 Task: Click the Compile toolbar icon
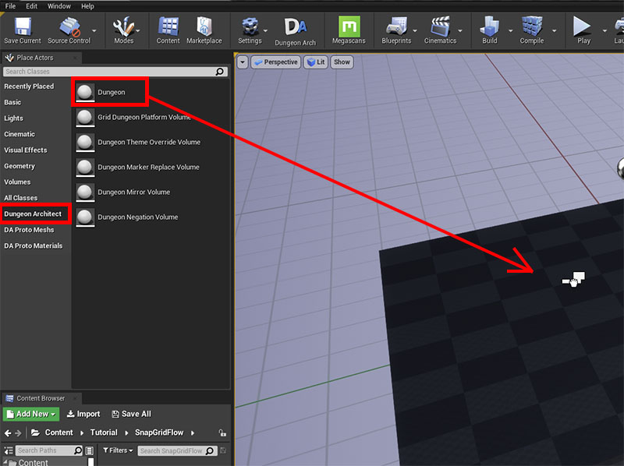[x=532, y=26]
